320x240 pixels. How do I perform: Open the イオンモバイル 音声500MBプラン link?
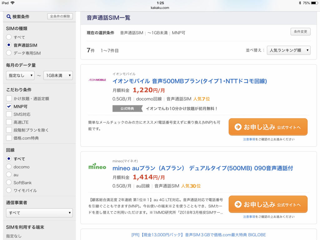pos(190,81)
